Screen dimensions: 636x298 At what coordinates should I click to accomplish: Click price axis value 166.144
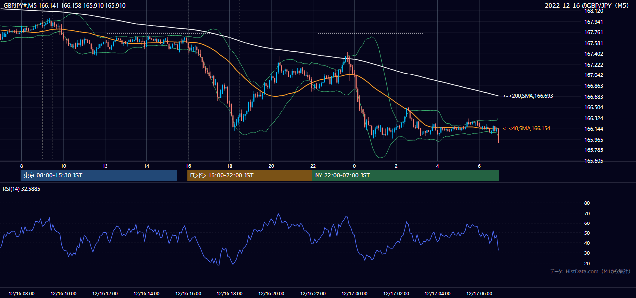pos(593,129)
